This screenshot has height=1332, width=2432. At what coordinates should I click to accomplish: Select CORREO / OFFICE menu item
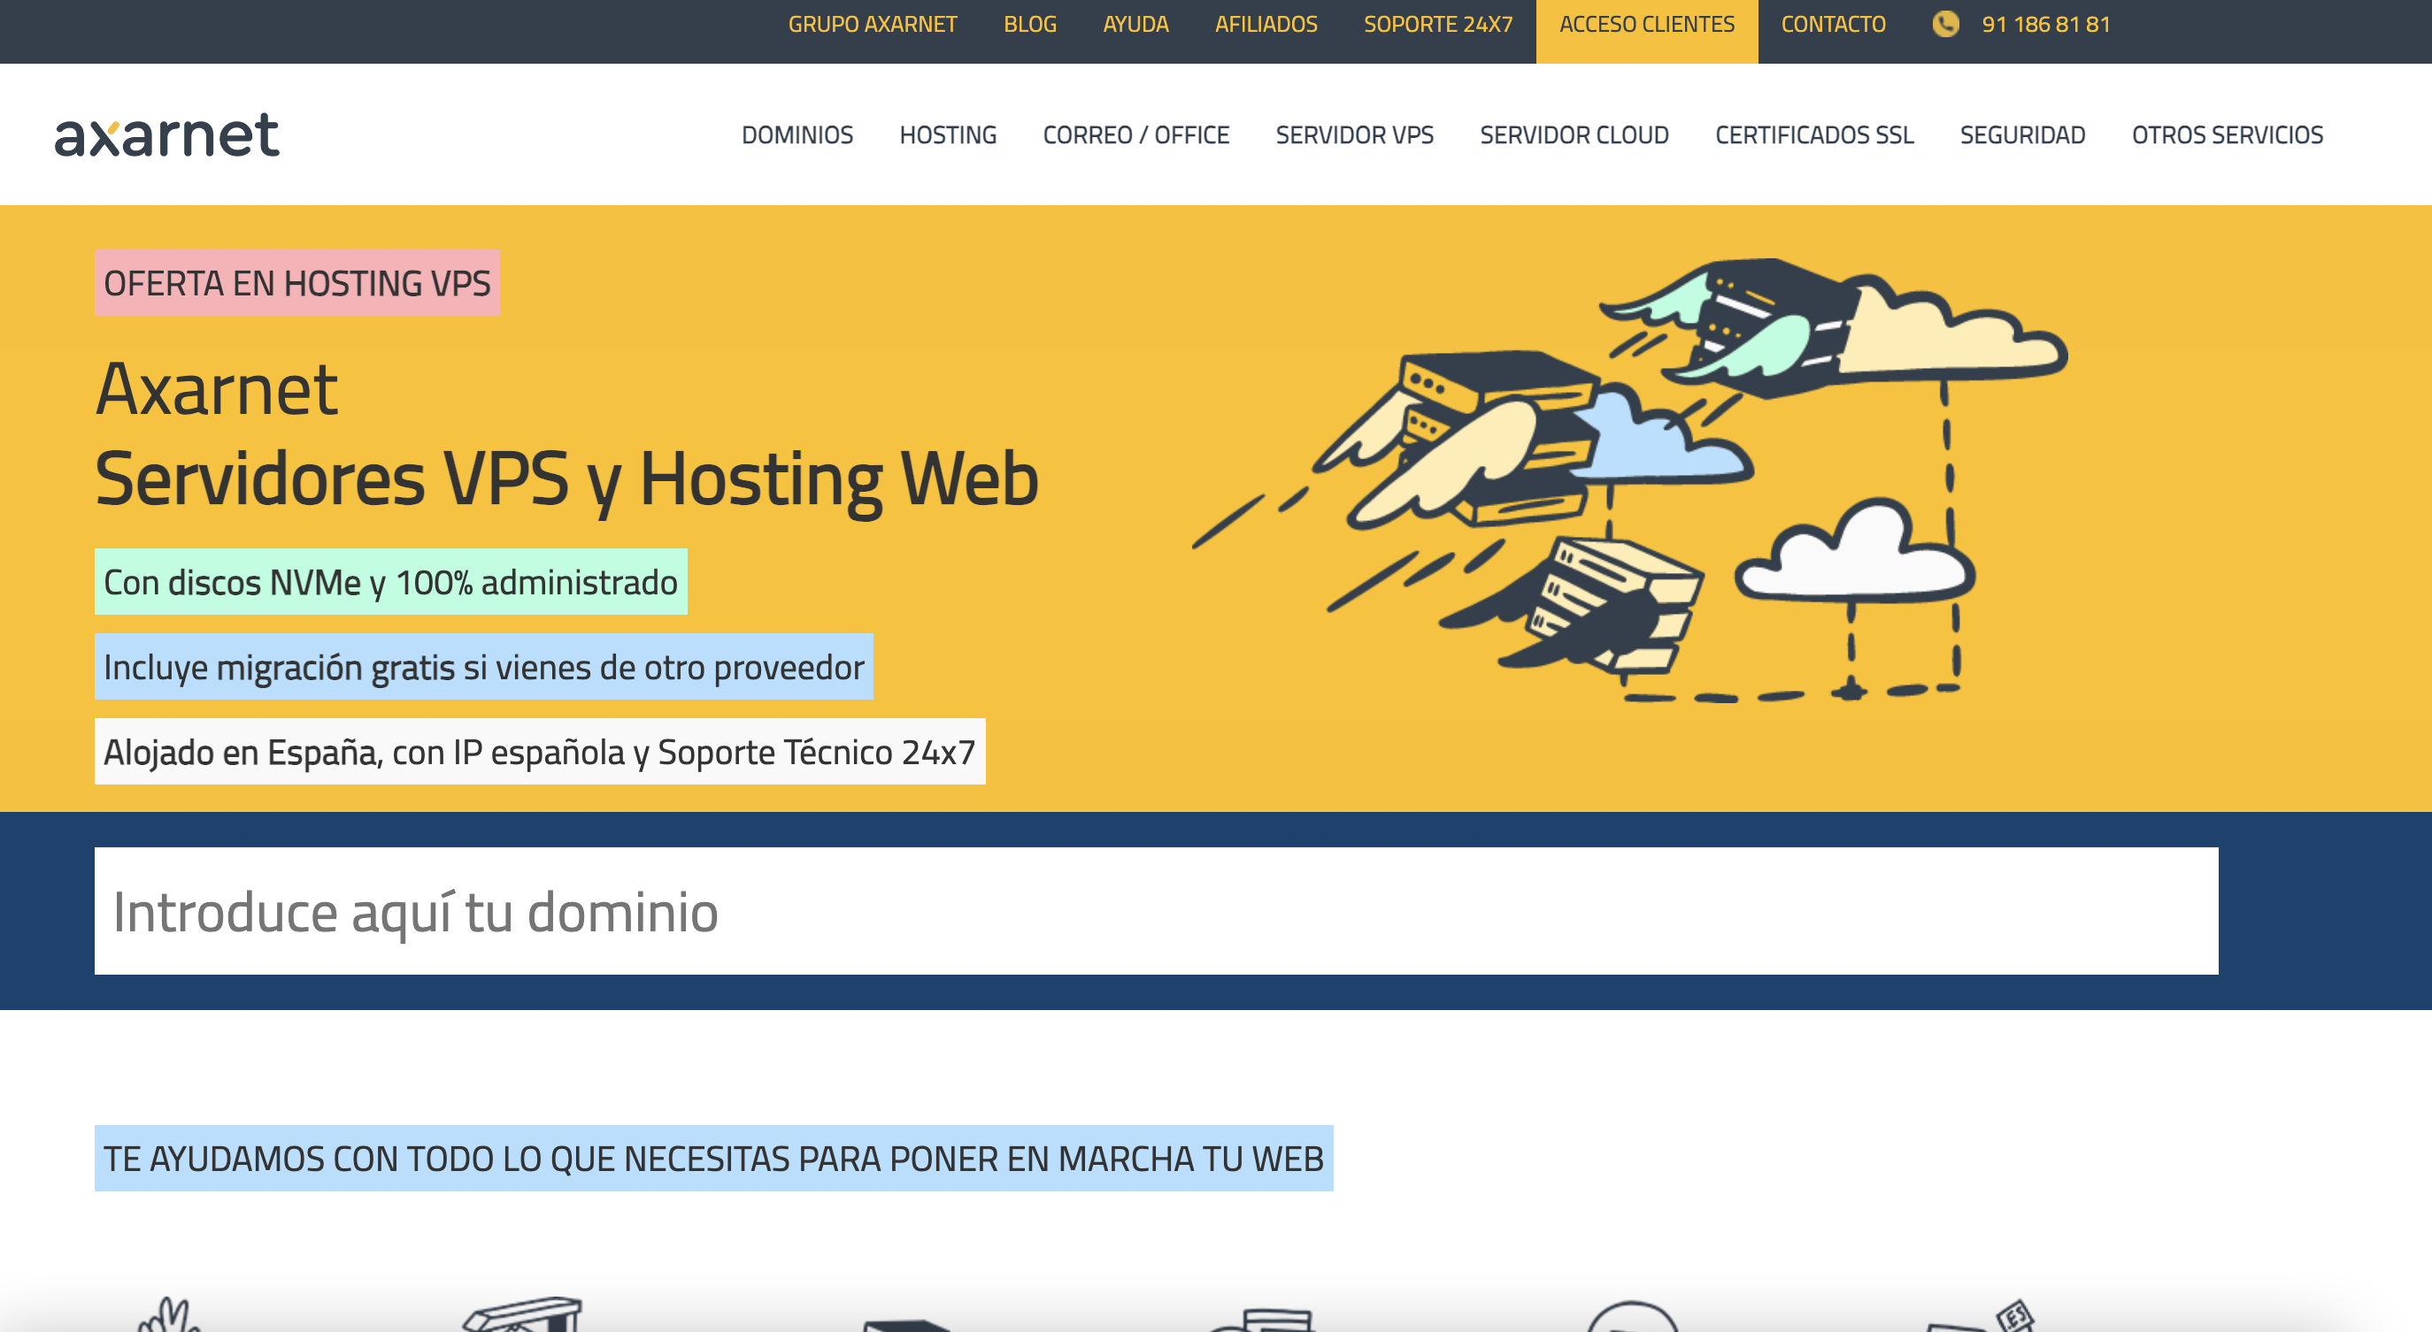pos(1135,135)
